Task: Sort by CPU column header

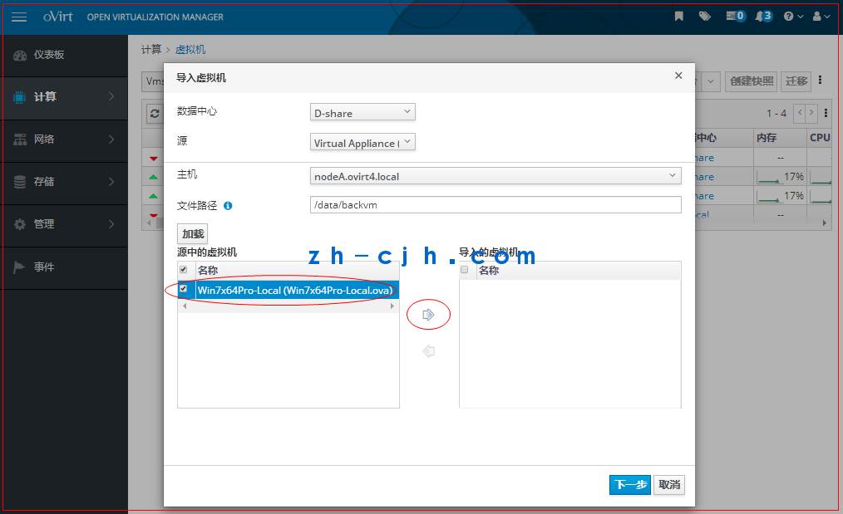Action: [x=820, y=138]
